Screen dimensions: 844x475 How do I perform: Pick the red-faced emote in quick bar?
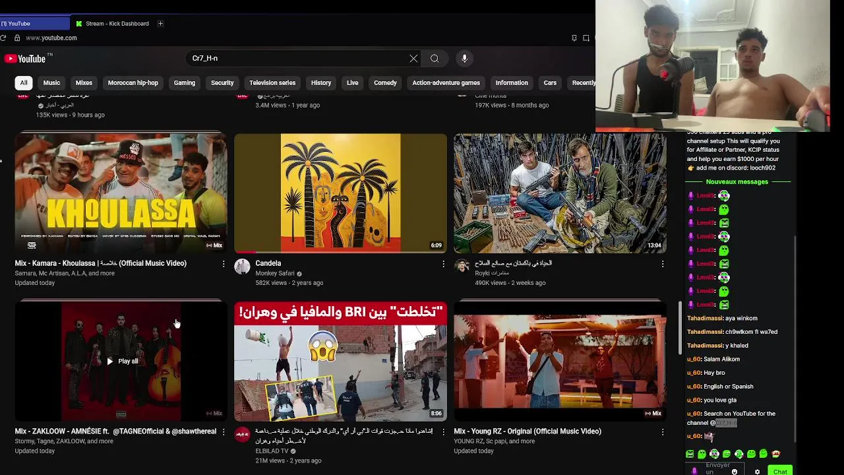pos(775,454)
